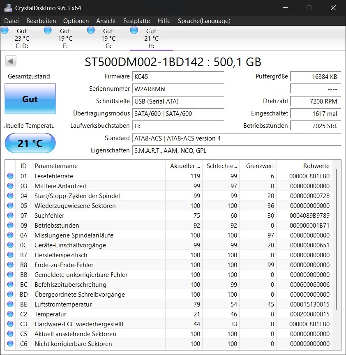
Task: Open the Optionen menu
Action: click(x=76, y=21)
